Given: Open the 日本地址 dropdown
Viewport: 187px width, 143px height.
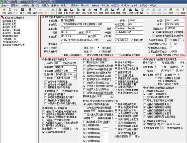Looking at the screenshot, I should pyautogui.click(x=75, y=78).
